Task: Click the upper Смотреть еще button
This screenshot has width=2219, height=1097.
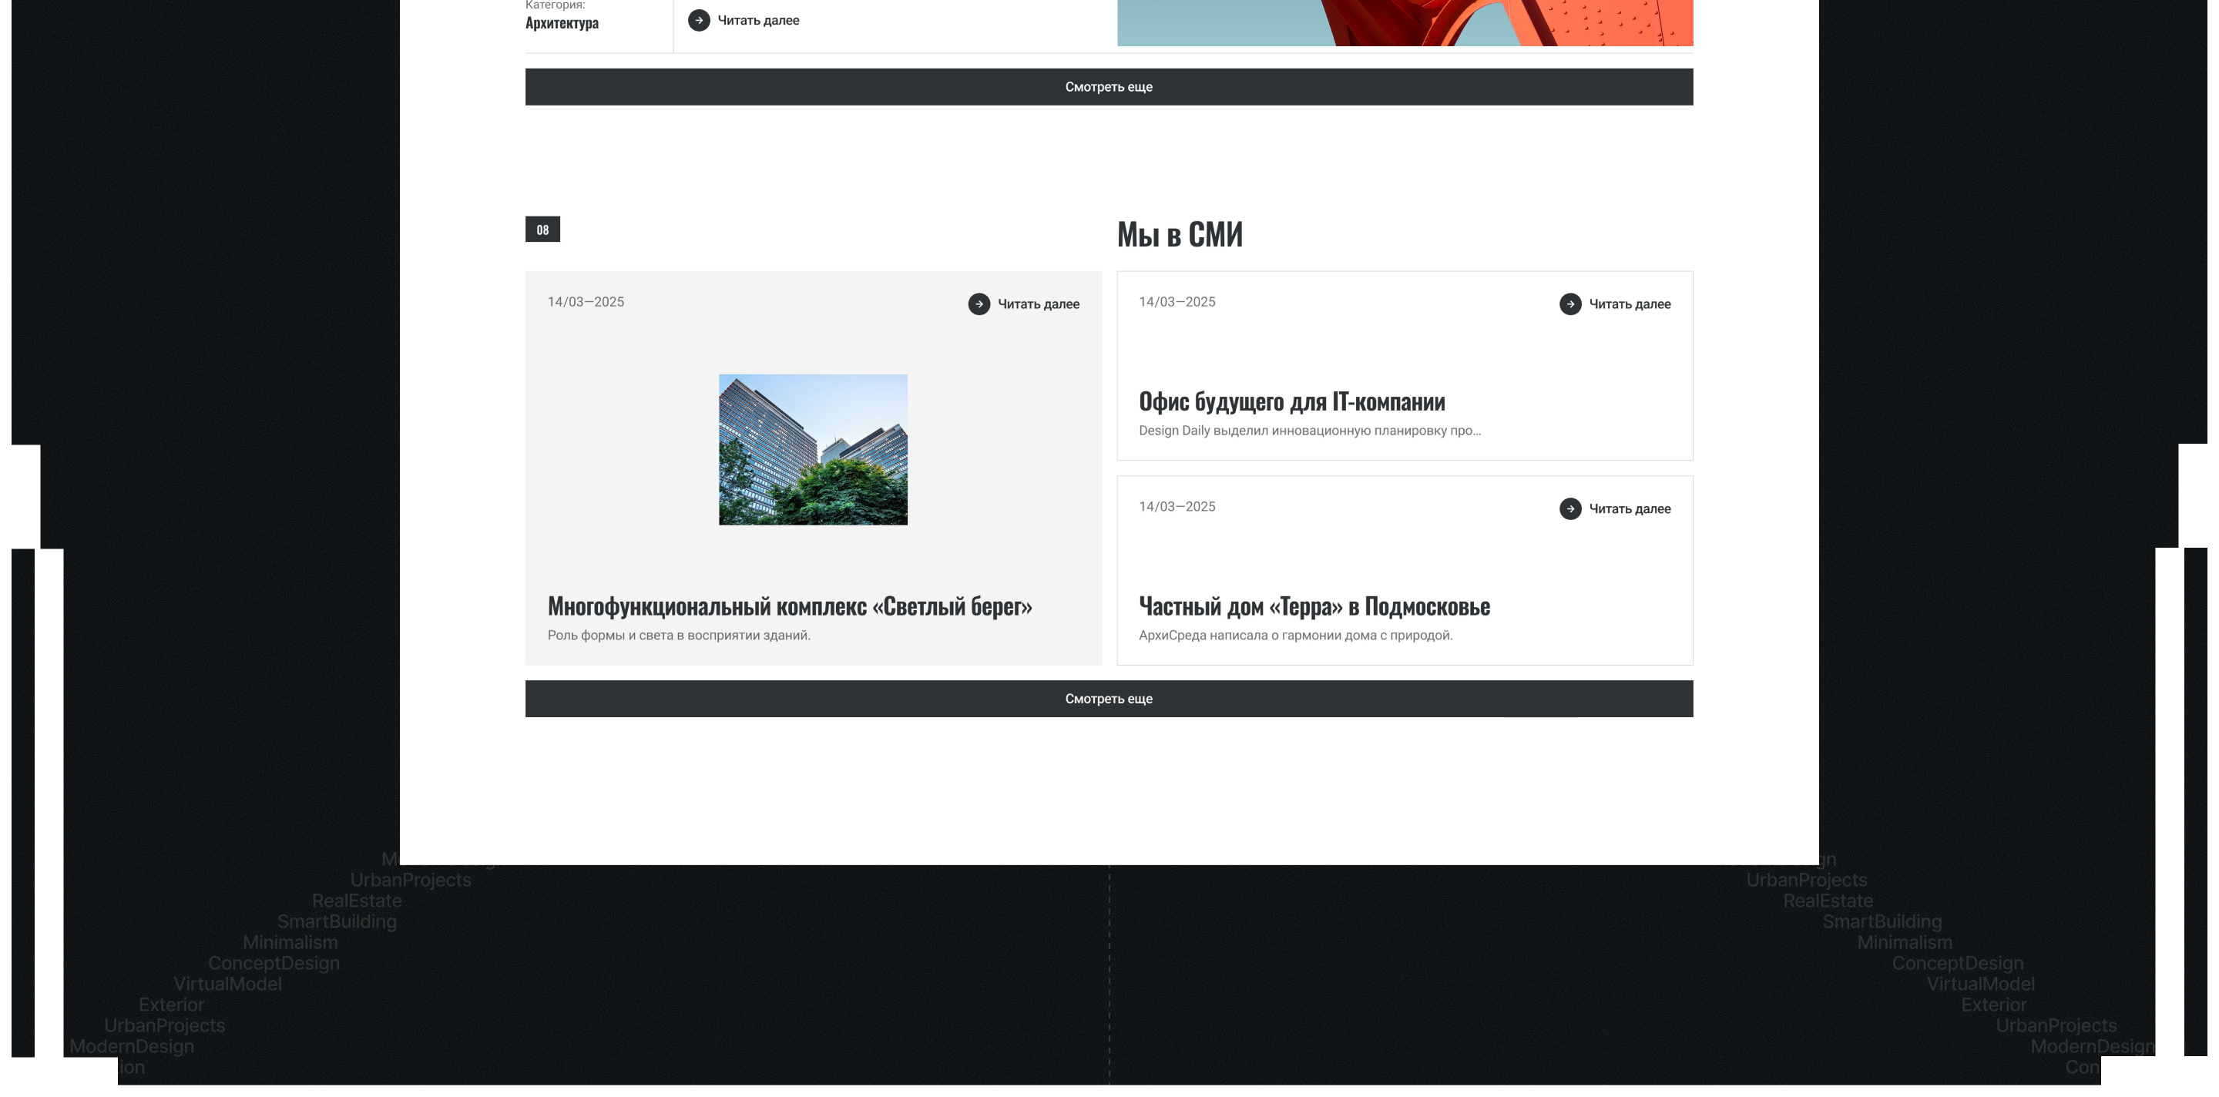Action: coord(1109,87)
